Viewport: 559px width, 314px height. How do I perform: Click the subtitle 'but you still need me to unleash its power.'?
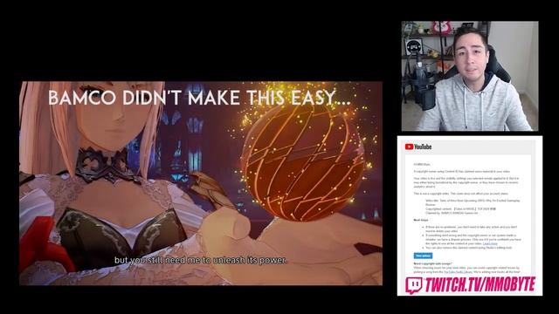pyautogui.click(x=200, y=260)
